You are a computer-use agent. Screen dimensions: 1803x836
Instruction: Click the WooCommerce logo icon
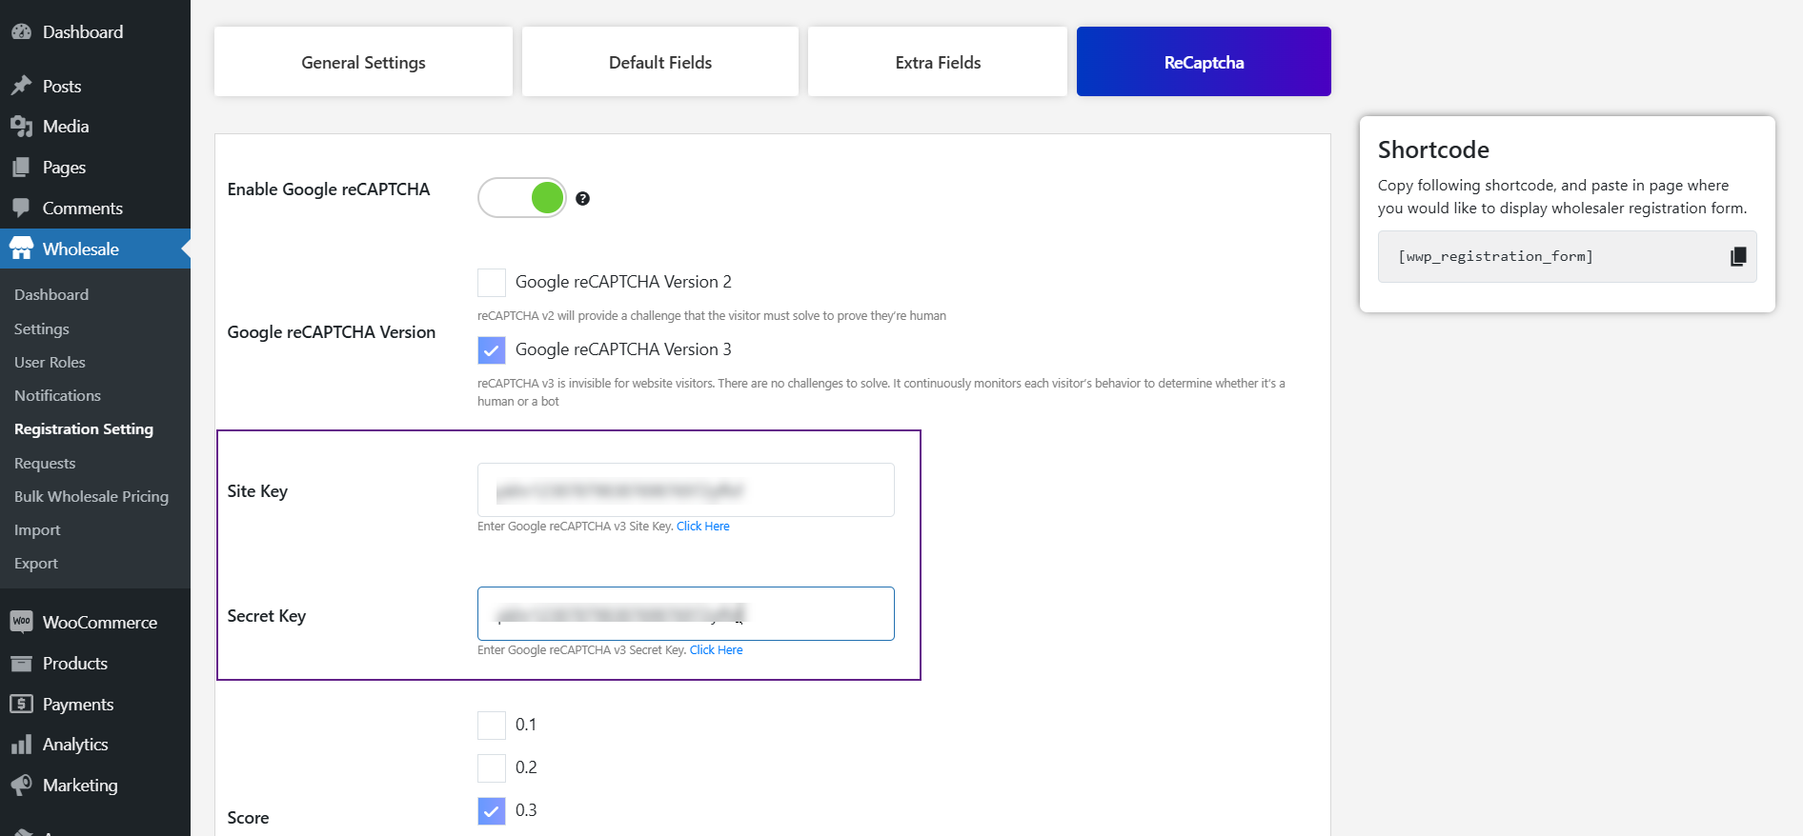21,622
